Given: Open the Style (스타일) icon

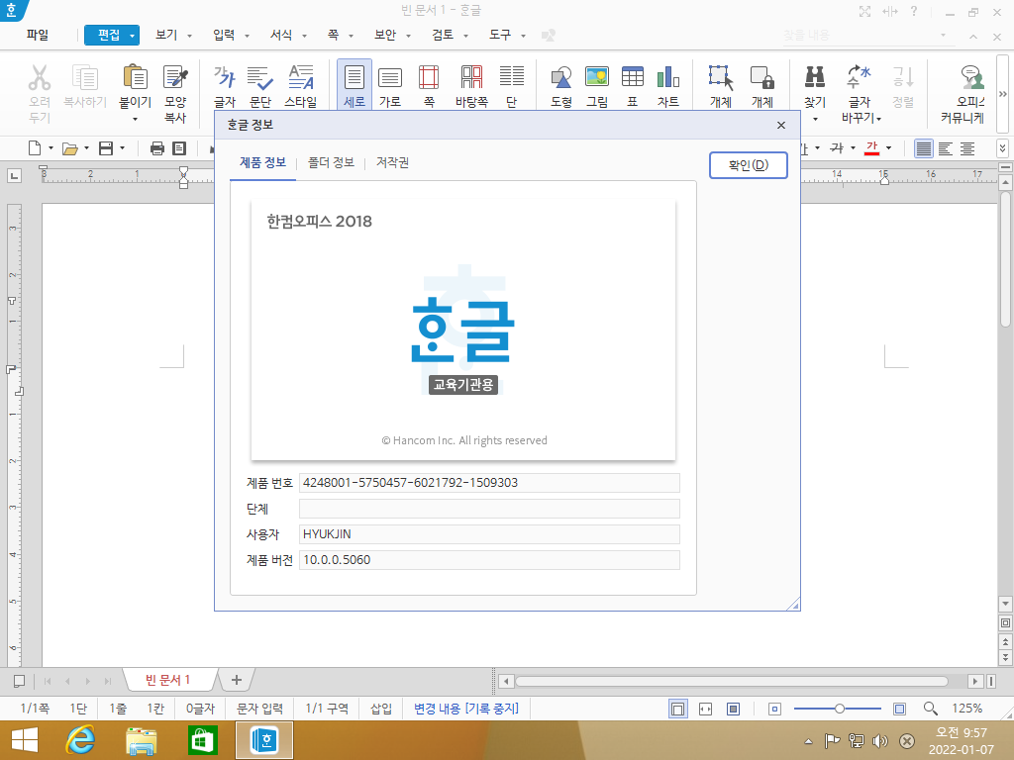Looking at the screenshot, I should [301, 77].
